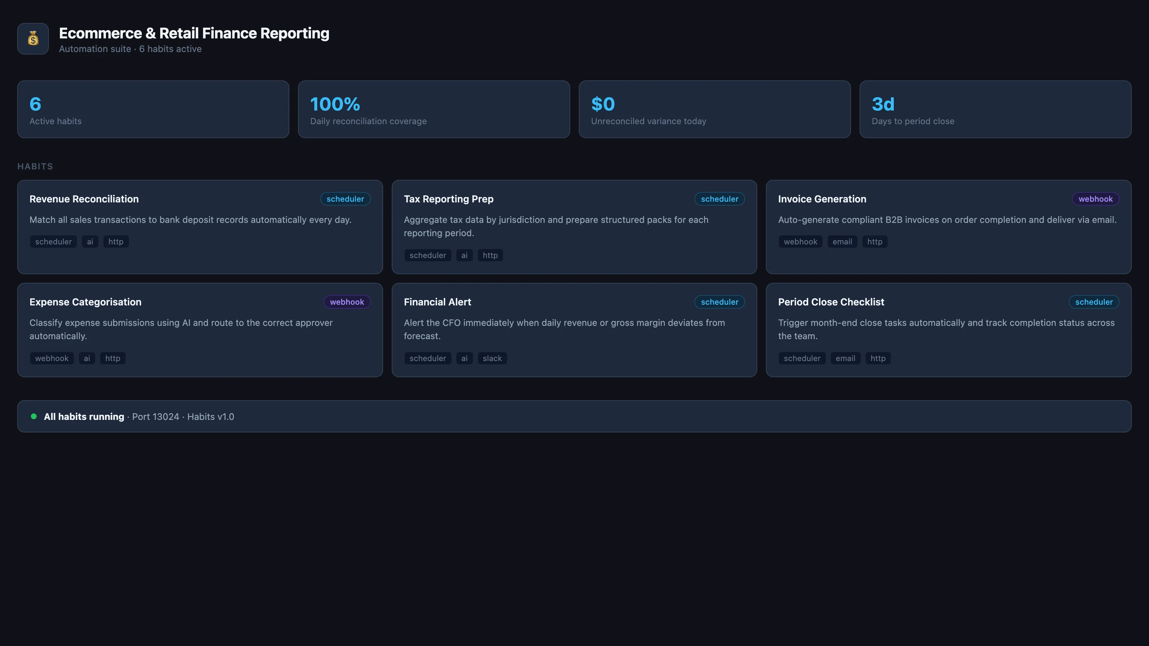Click the Financial Alert CFO description text

point(564,329)
